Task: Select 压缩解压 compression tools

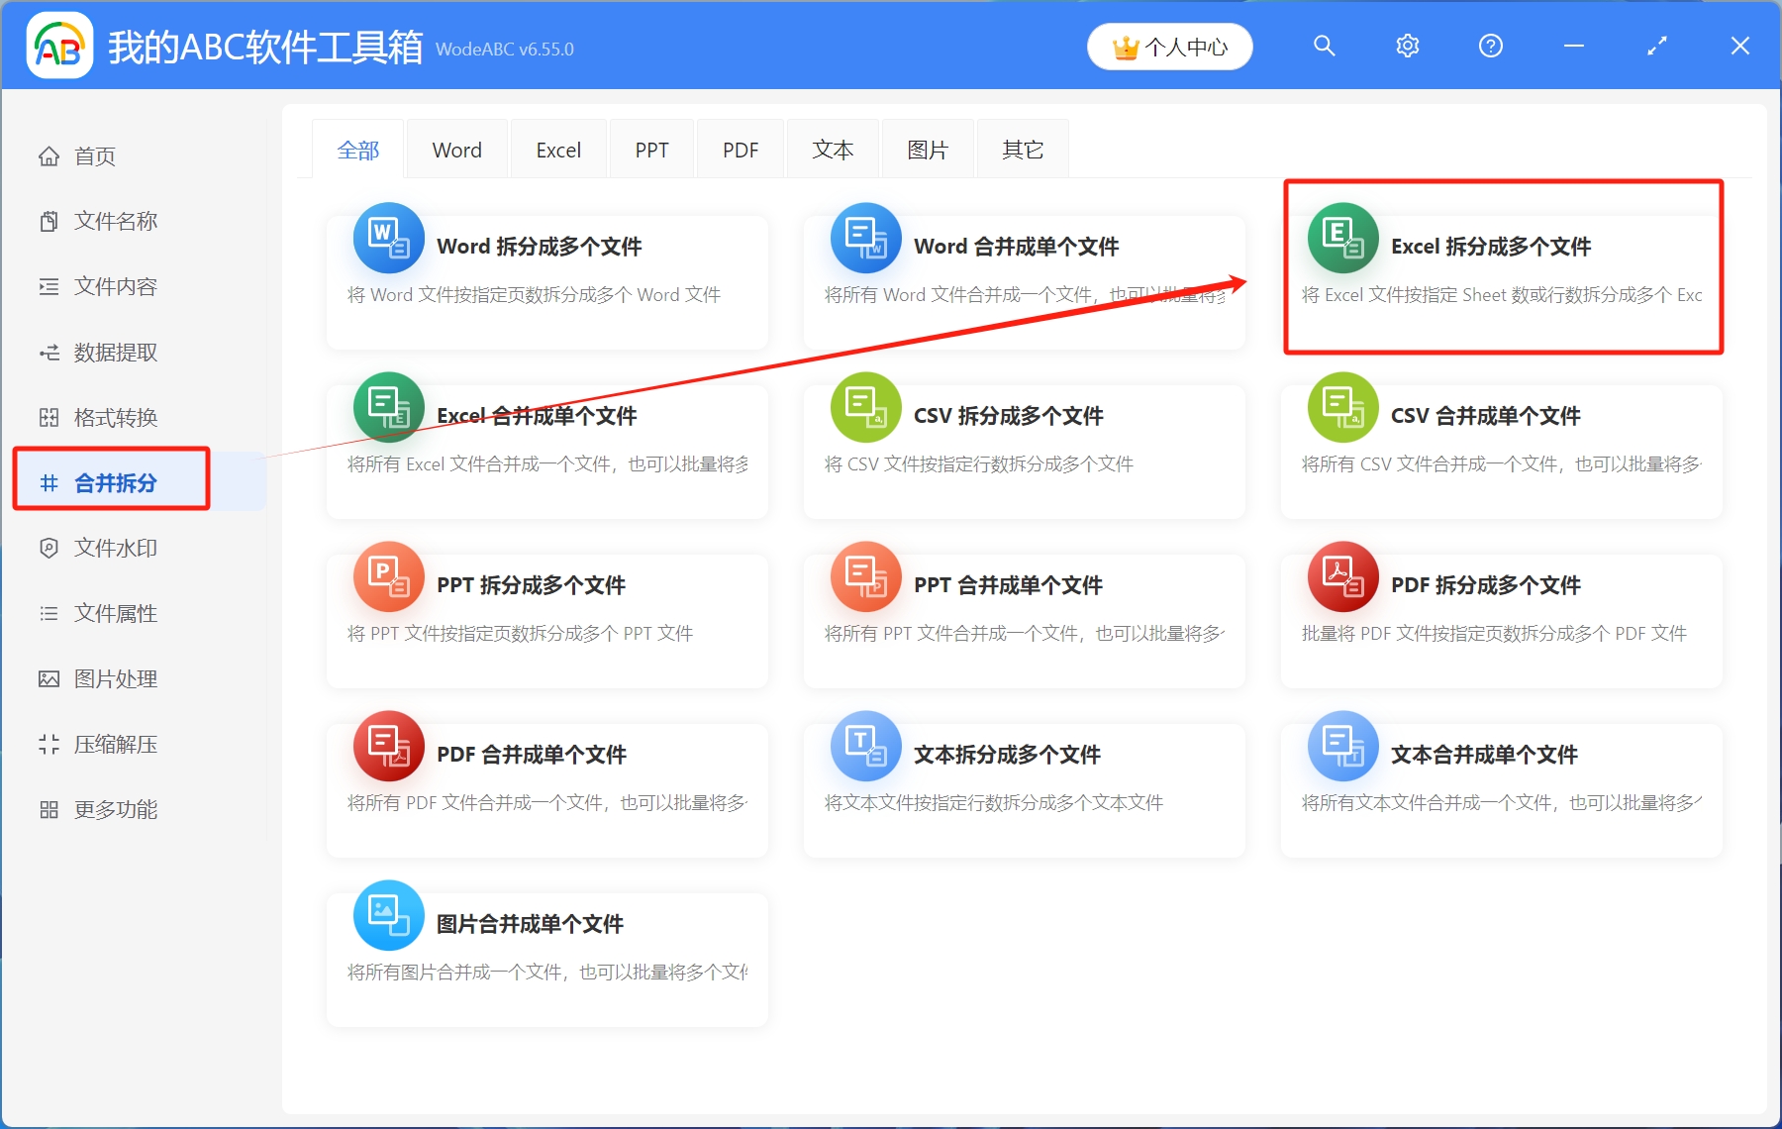Action: (114, 744)
